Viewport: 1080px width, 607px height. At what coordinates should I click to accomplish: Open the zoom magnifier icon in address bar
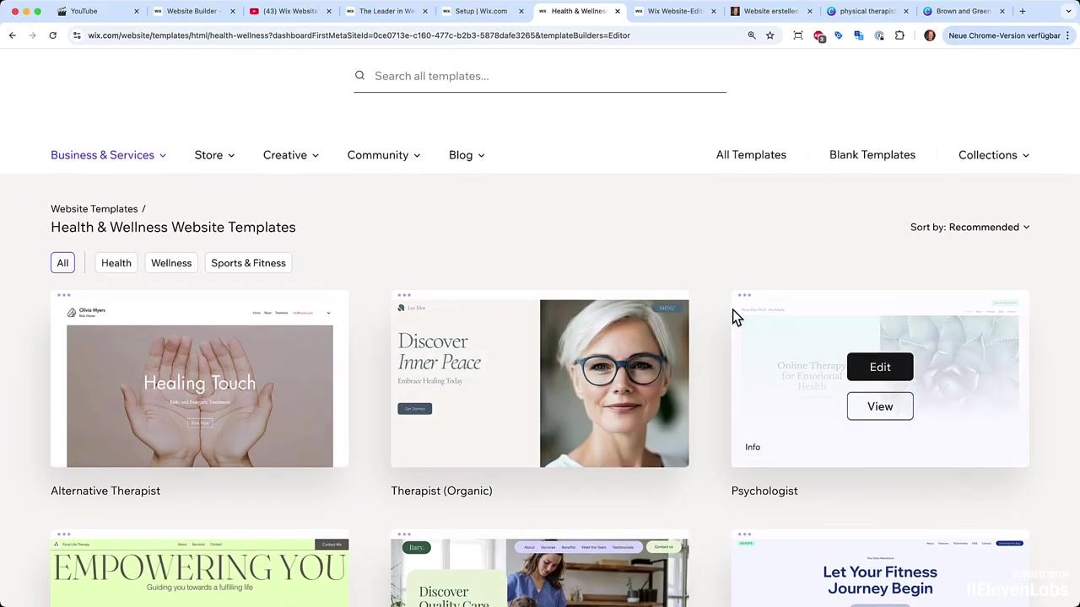751,35
